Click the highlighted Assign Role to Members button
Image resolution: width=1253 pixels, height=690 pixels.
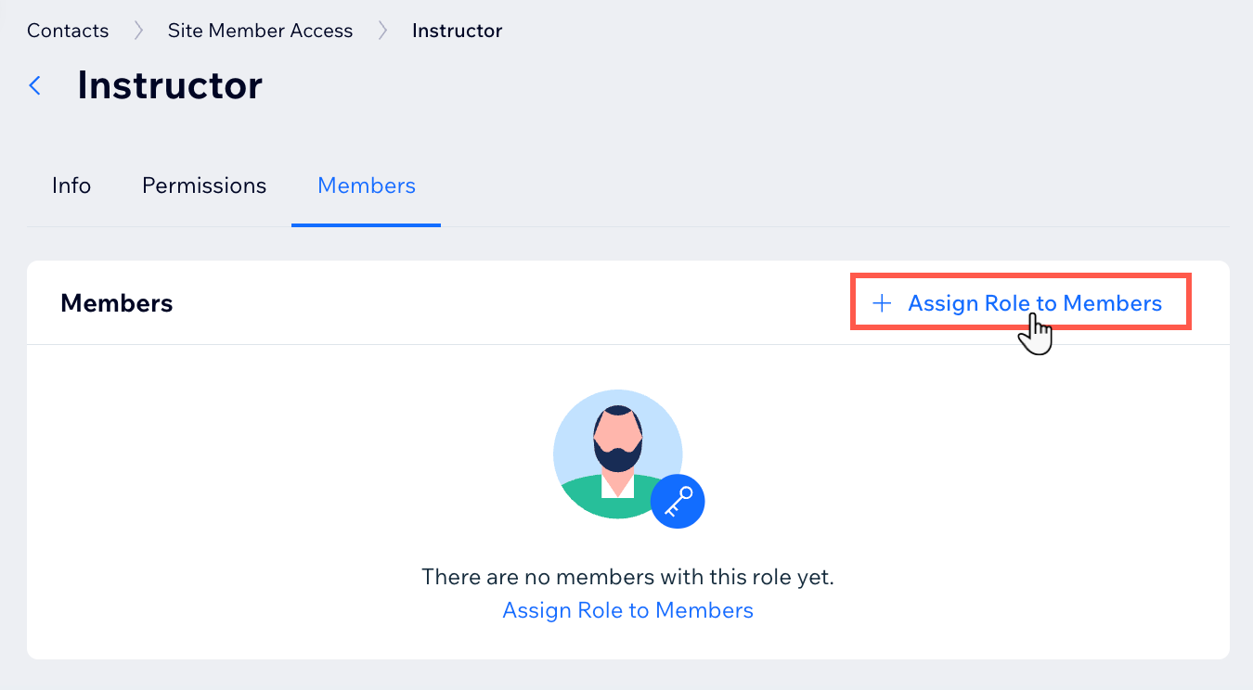click(x=1020, y=302)
